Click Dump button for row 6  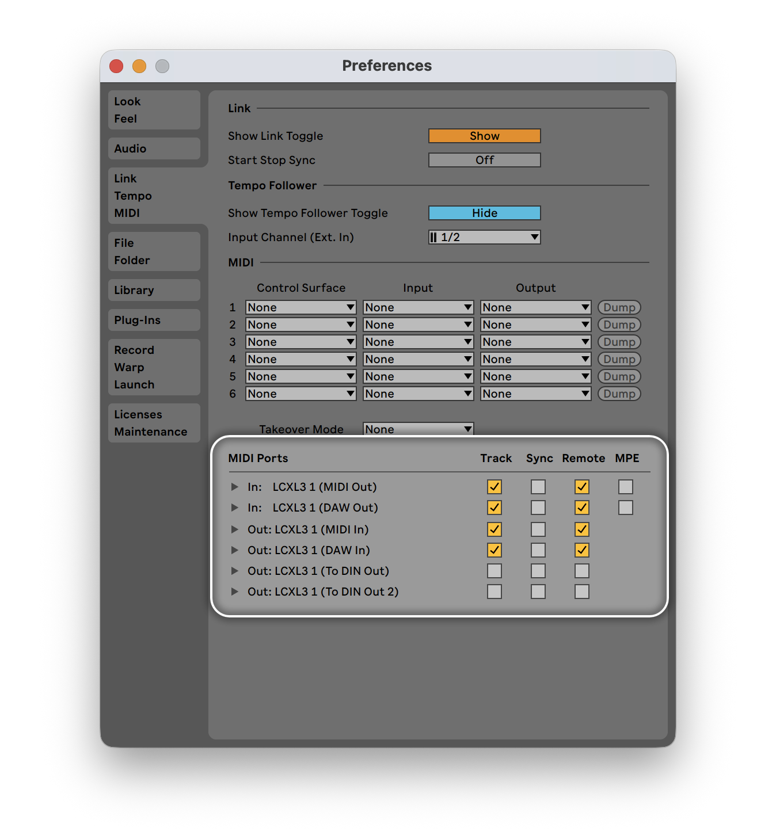point(619,394)
